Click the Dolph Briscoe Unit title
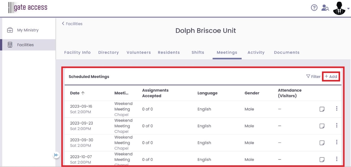This screenshot has width=351, height=167. (206, 31)
